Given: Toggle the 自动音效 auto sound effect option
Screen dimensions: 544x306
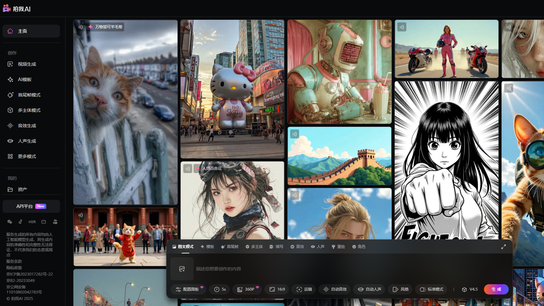Looking at the screenshot, I should tap(335, 289).
